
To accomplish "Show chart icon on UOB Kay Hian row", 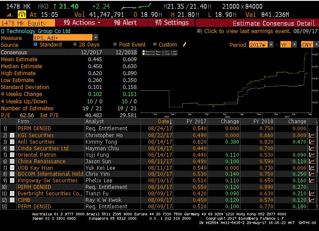I will pos(312,168).
